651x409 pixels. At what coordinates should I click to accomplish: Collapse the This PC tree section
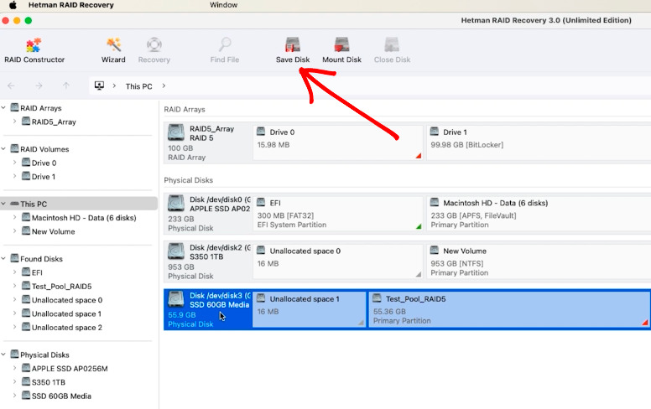[3, 204]
